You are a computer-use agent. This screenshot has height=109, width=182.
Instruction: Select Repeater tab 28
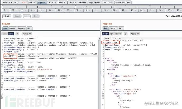click(178, 10)
